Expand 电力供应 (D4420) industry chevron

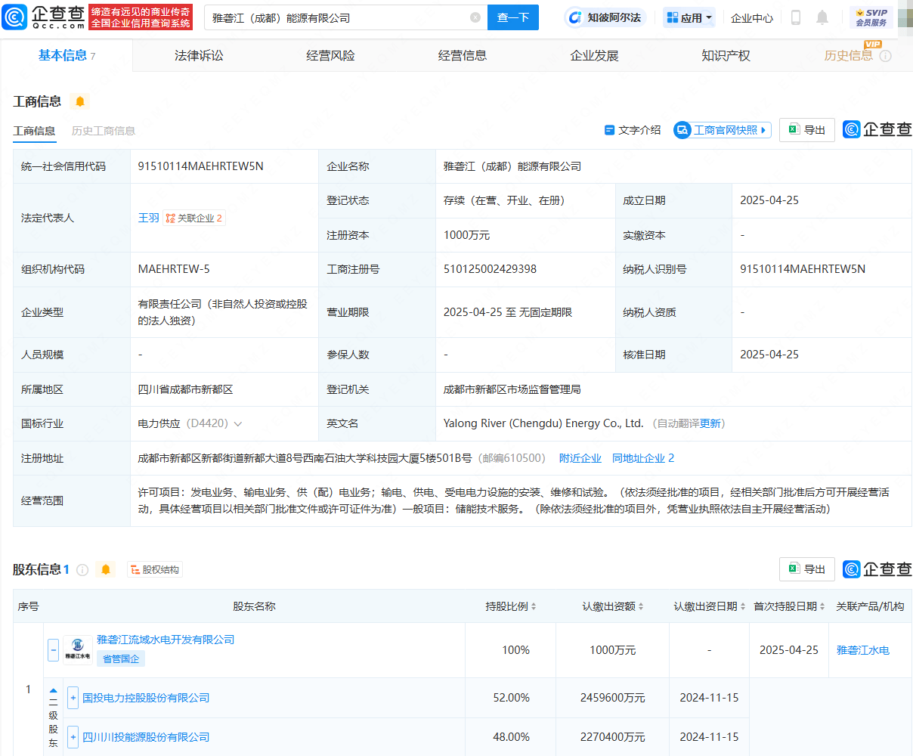238,424
